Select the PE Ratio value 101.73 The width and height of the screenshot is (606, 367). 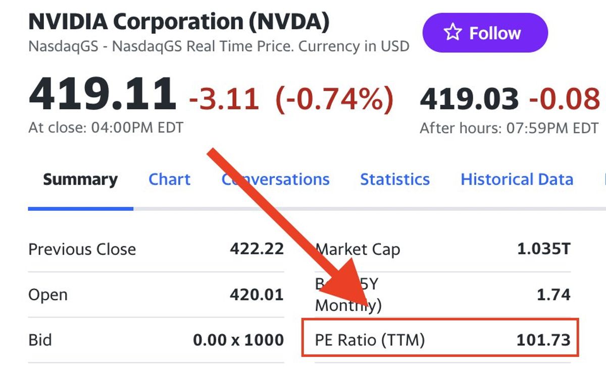click(x=543, y=340)
